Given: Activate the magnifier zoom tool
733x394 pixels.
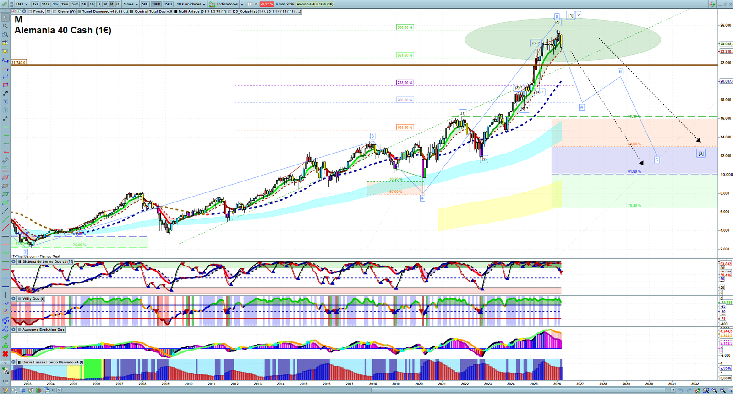Looking at the screenshot, I should (5, 26).
